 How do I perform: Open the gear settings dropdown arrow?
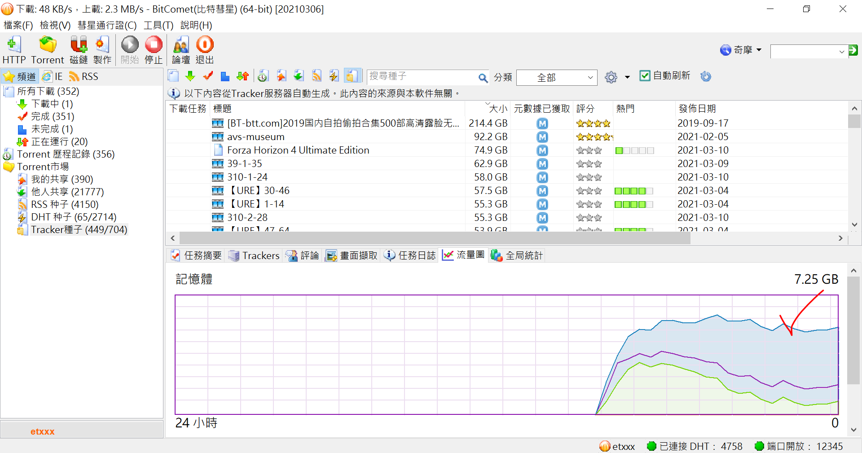tap(627, 77)
